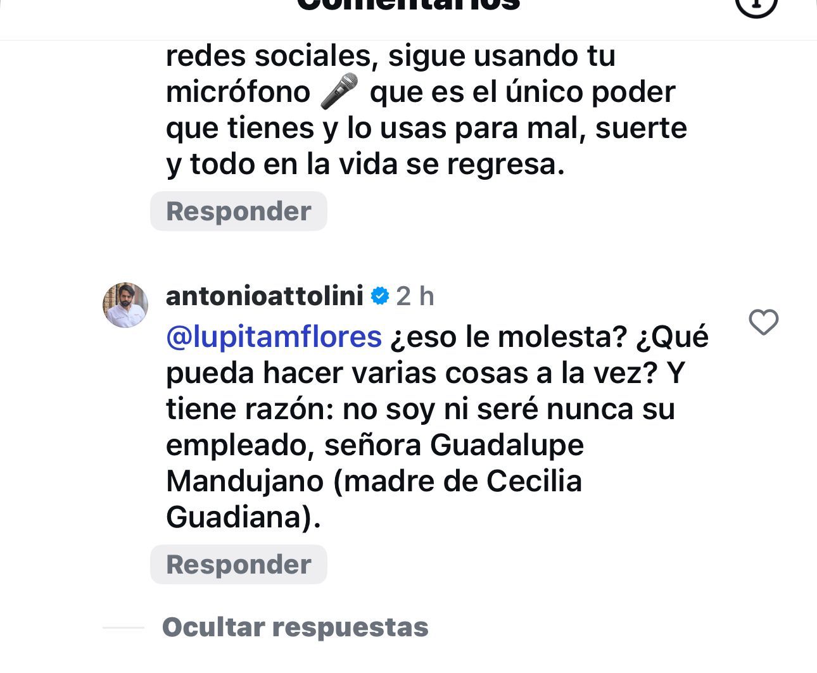817x673 pixels.
Task: Click the "Cecilia" name in the reply
Action: [x=534, y=481]
